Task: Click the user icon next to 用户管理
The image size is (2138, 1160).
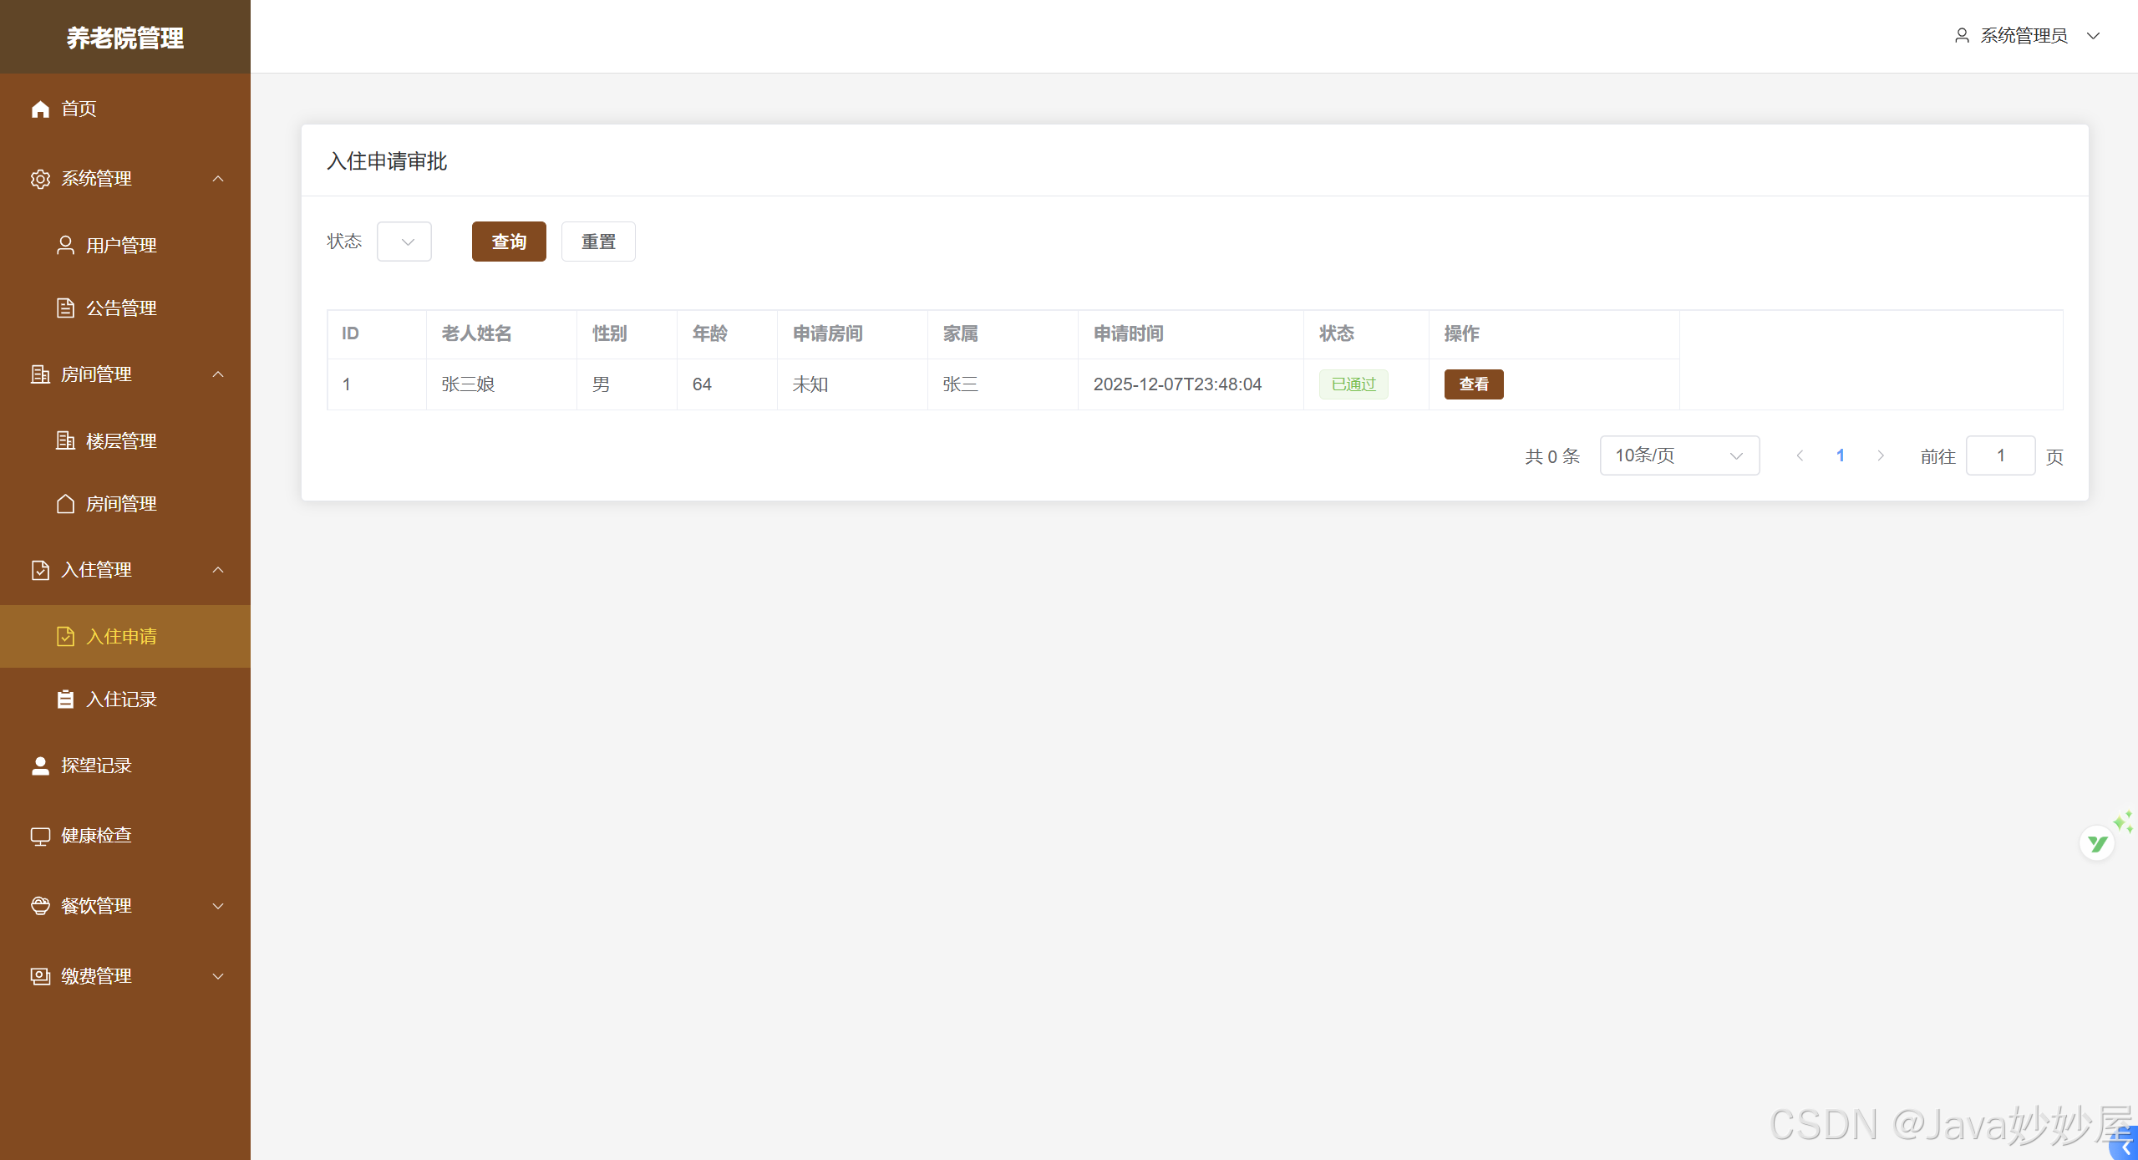Action: (x=65, y=245)
